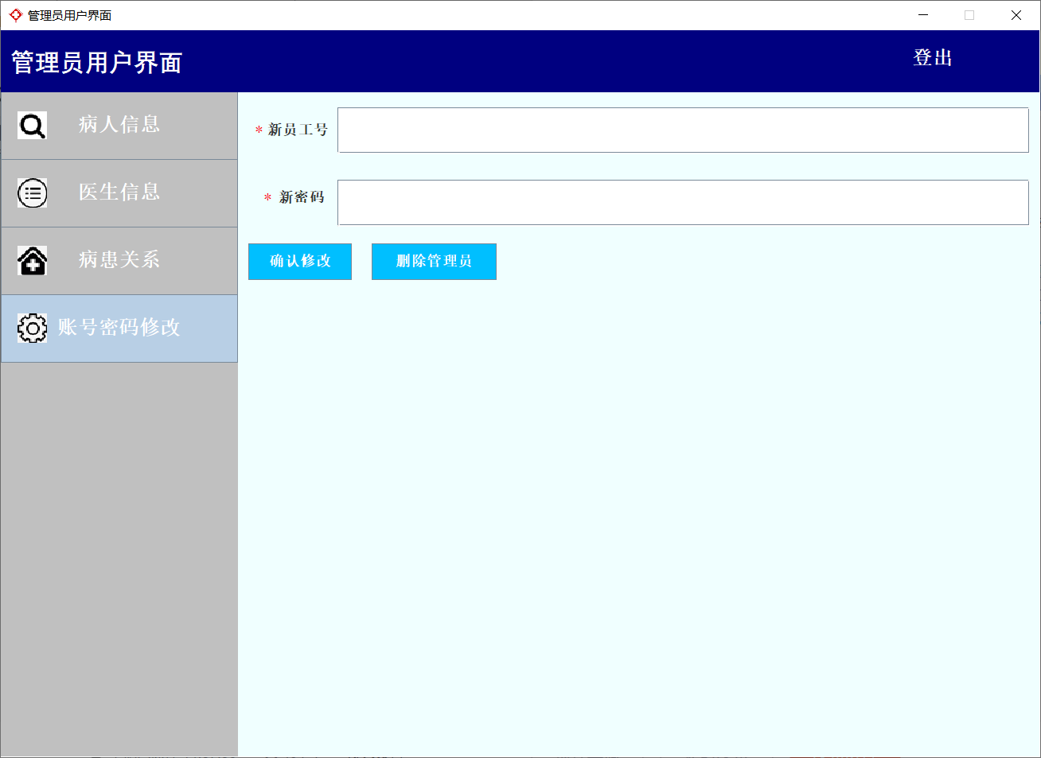The width and height of the screenshot is (1041, 758).
Task: Click the 管理员用户界面 header title
Action: pos(97,62)
